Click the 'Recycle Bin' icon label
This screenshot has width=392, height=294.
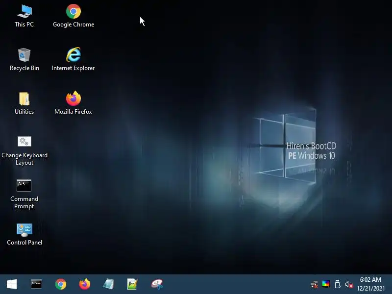click(x=24, y=68)
